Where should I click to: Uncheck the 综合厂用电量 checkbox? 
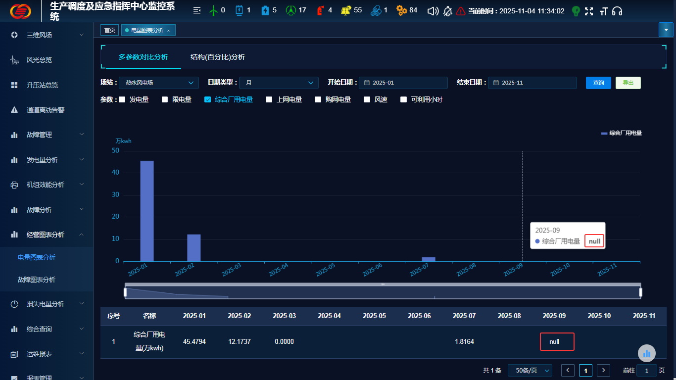click(x=208, y=99)
